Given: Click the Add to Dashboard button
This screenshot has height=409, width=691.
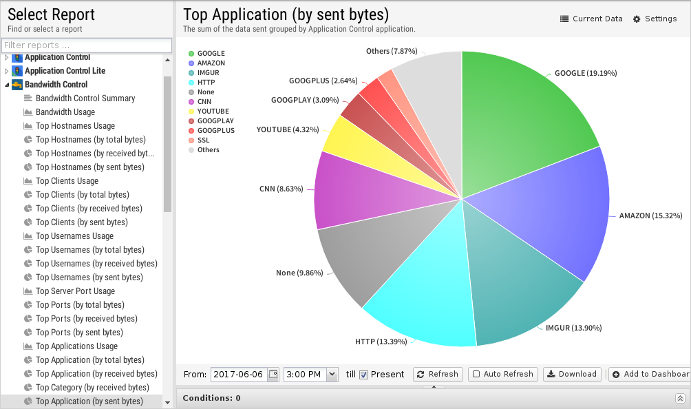Looking at the screenshot, I should point(650,374).
